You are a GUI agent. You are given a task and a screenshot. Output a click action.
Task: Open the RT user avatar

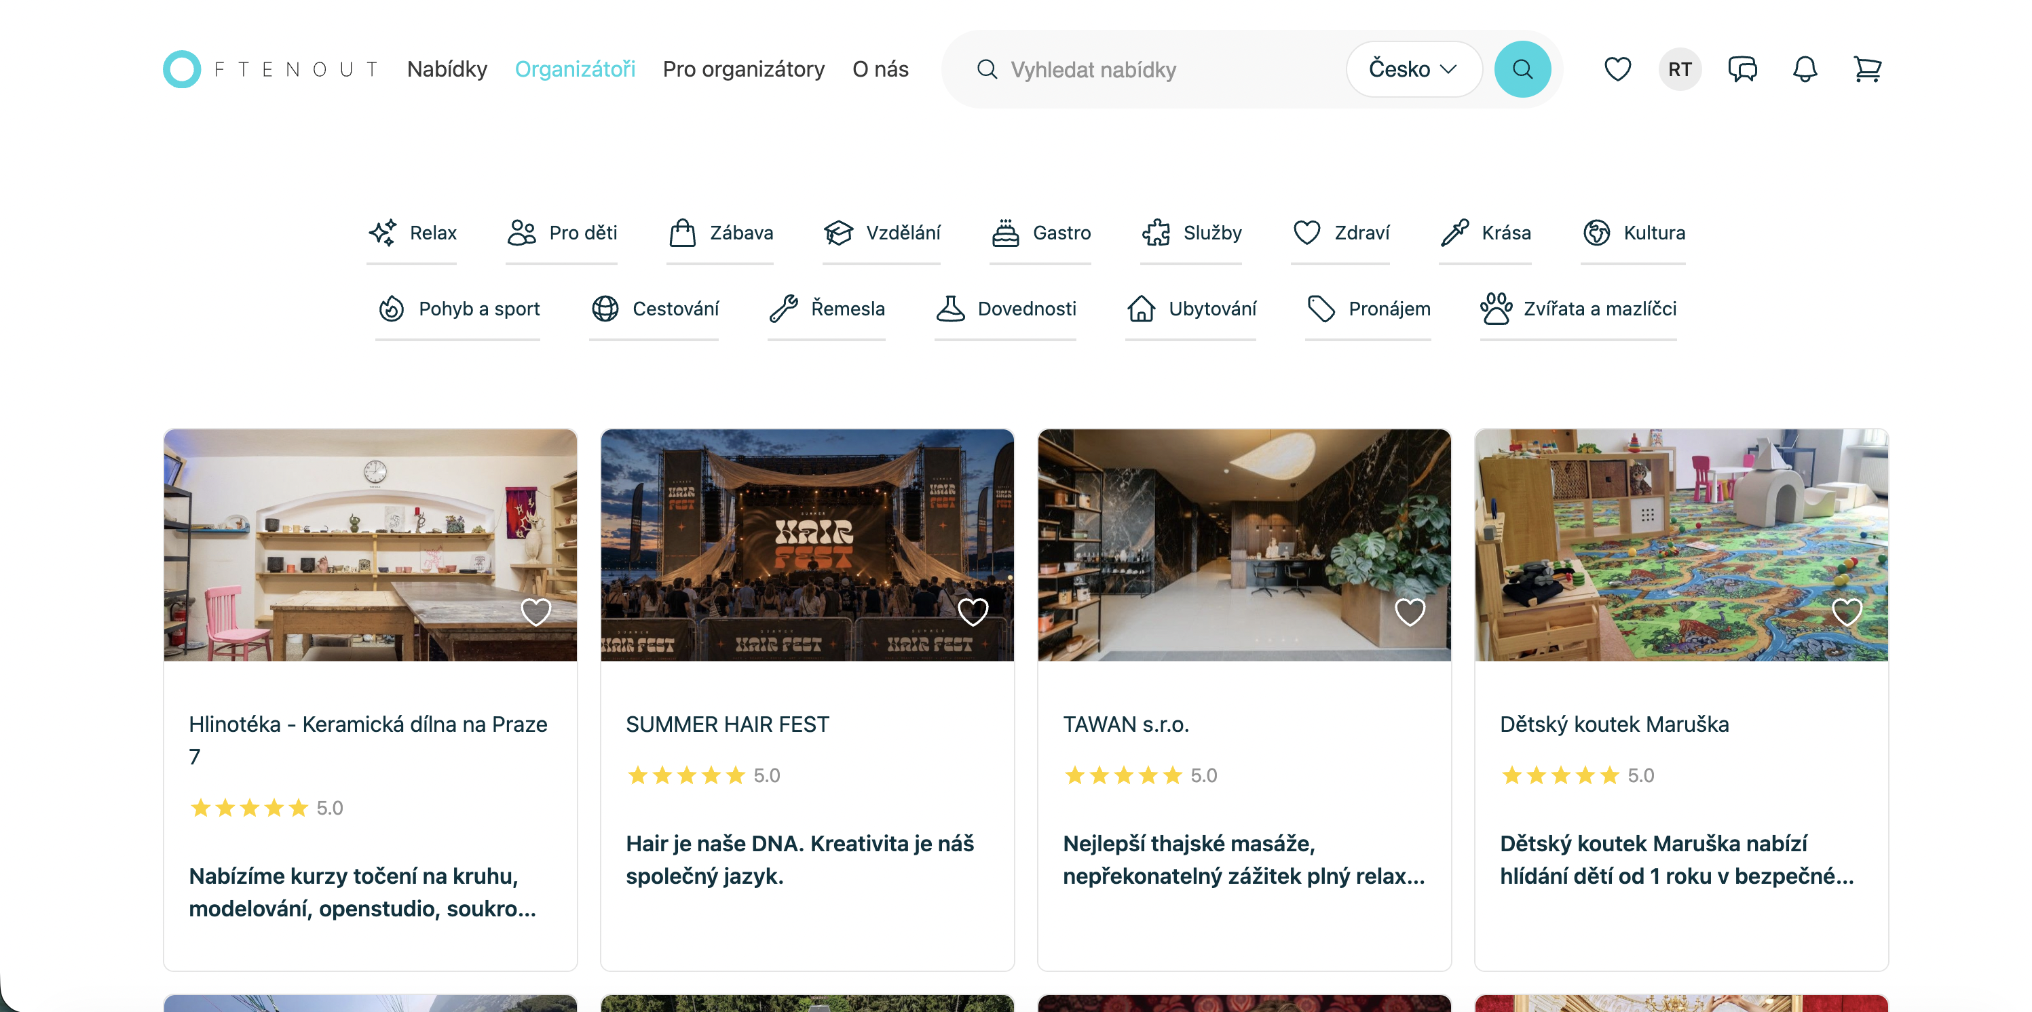click(x=1679, y=69)
